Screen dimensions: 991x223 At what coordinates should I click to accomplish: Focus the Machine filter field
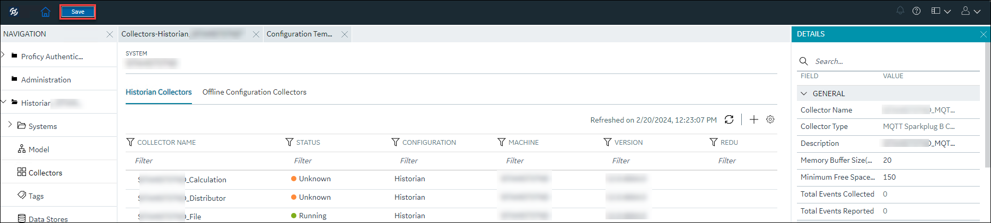pos(550,161)
